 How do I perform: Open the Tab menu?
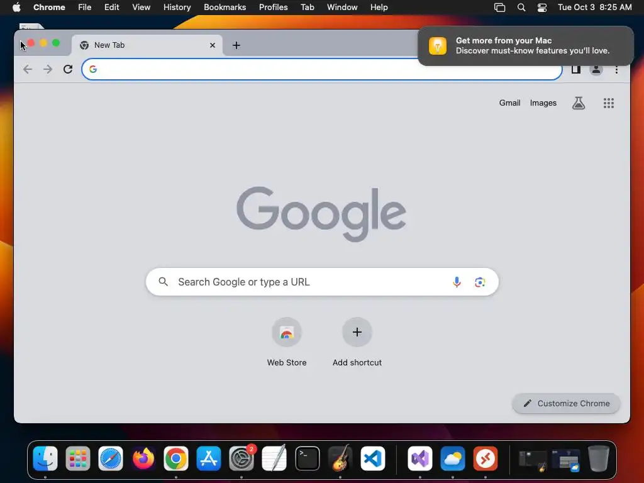tap(307, 7)
